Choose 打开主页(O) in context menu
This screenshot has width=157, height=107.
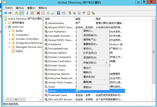tap(93, 53)
